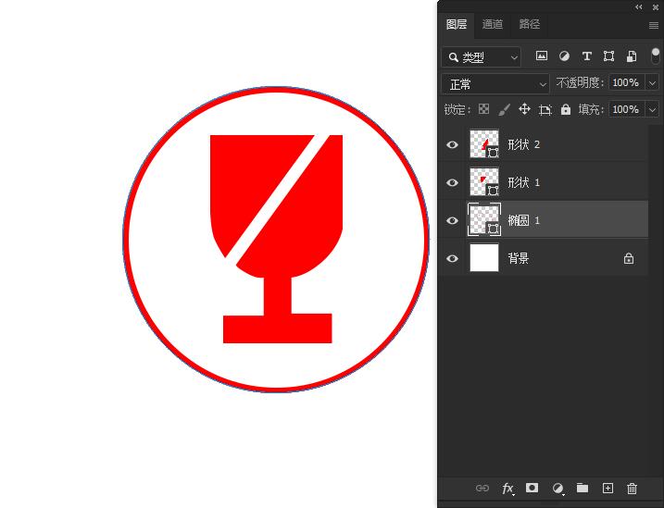The image size is (664, 508).
Task: Select 形状 2 layer thumbnail
Action: pyautogui.click(x=484, y=143)
